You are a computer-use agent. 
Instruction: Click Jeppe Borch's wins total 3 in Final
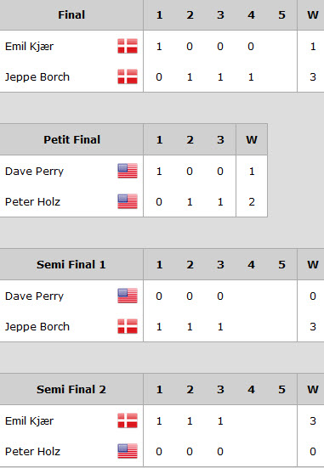[x=313, y=77]
